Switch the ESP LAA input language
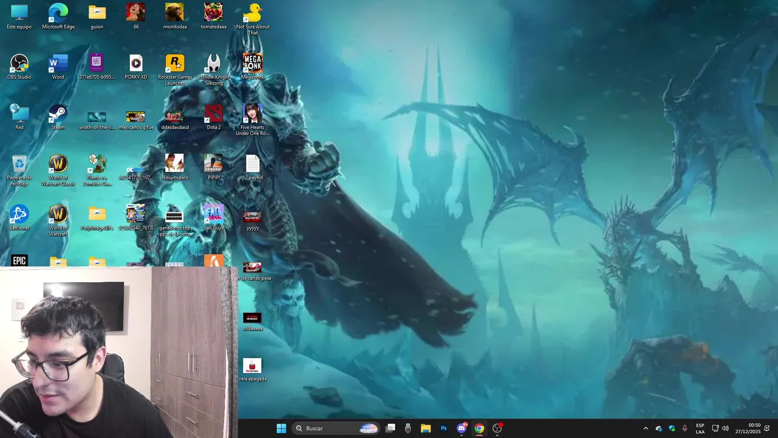 tap(700, 428)
